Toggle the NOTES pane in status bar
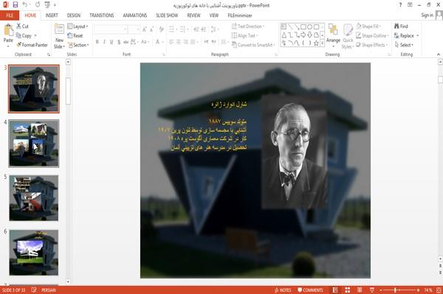The image size is (443, 294). click(283, 290)
